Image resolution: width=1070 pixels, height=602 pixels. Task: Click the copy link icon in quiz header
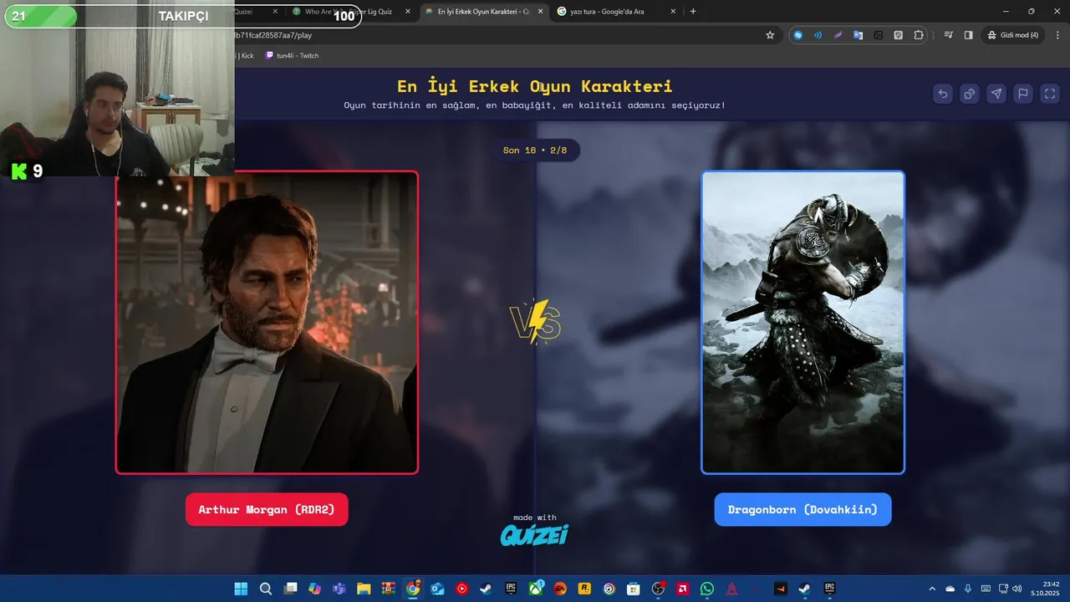(970, 94)
